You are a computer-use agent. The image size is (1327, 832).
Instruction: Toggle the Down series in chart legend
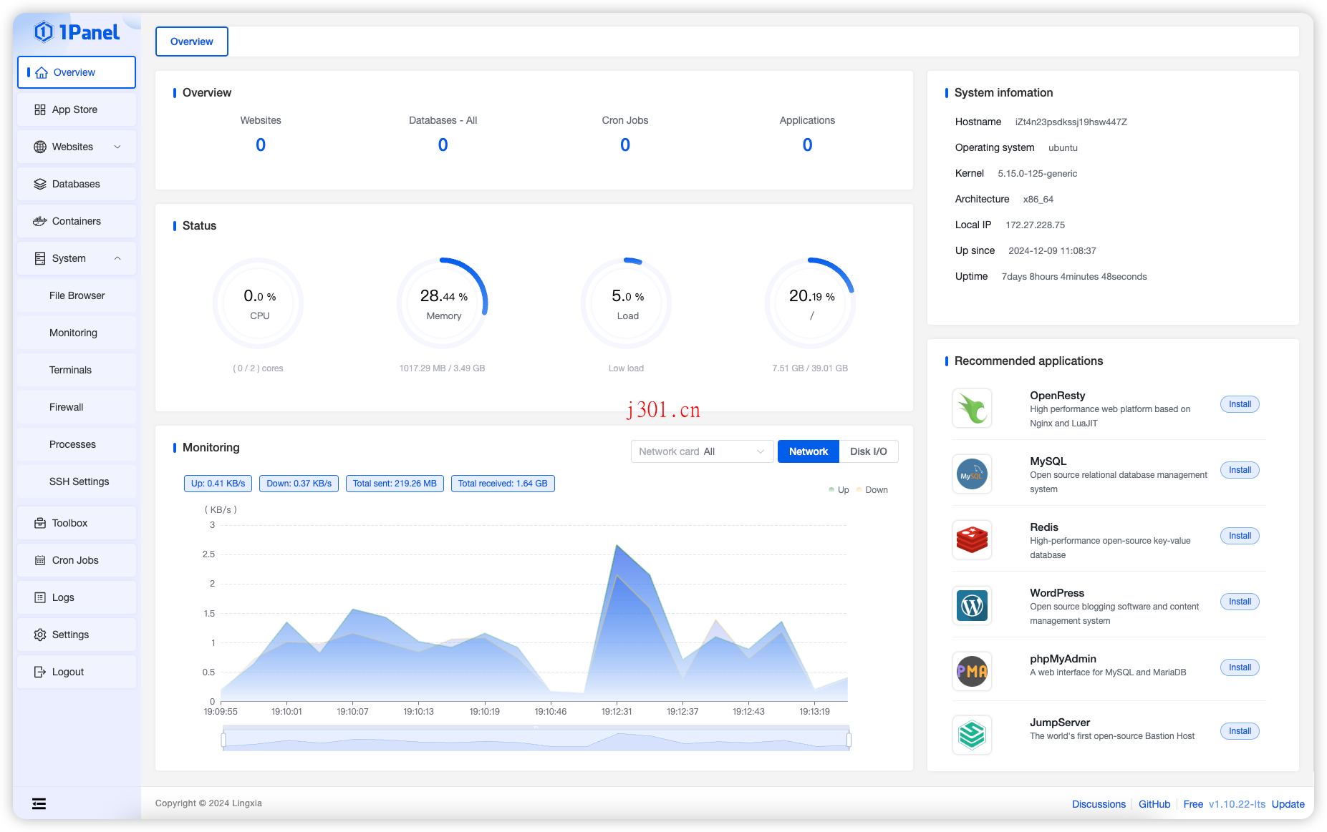click(872, 490)
